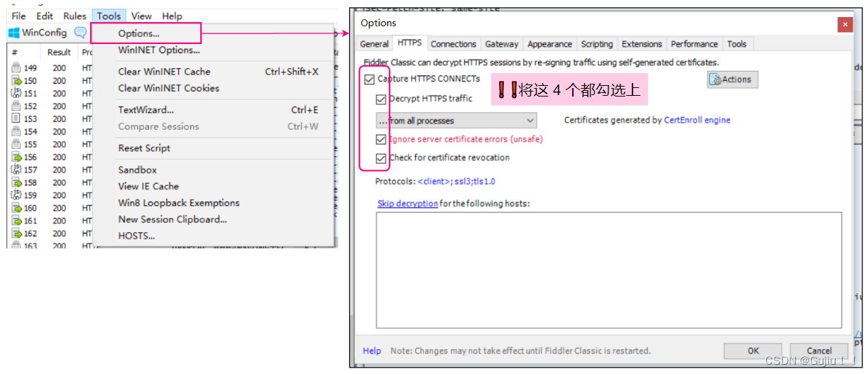Select the document icon of session 153

coord(16,119)
